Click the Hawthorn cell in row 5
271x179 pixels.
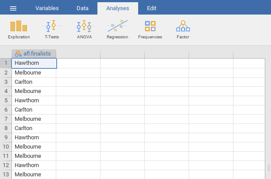pos(34,101)
